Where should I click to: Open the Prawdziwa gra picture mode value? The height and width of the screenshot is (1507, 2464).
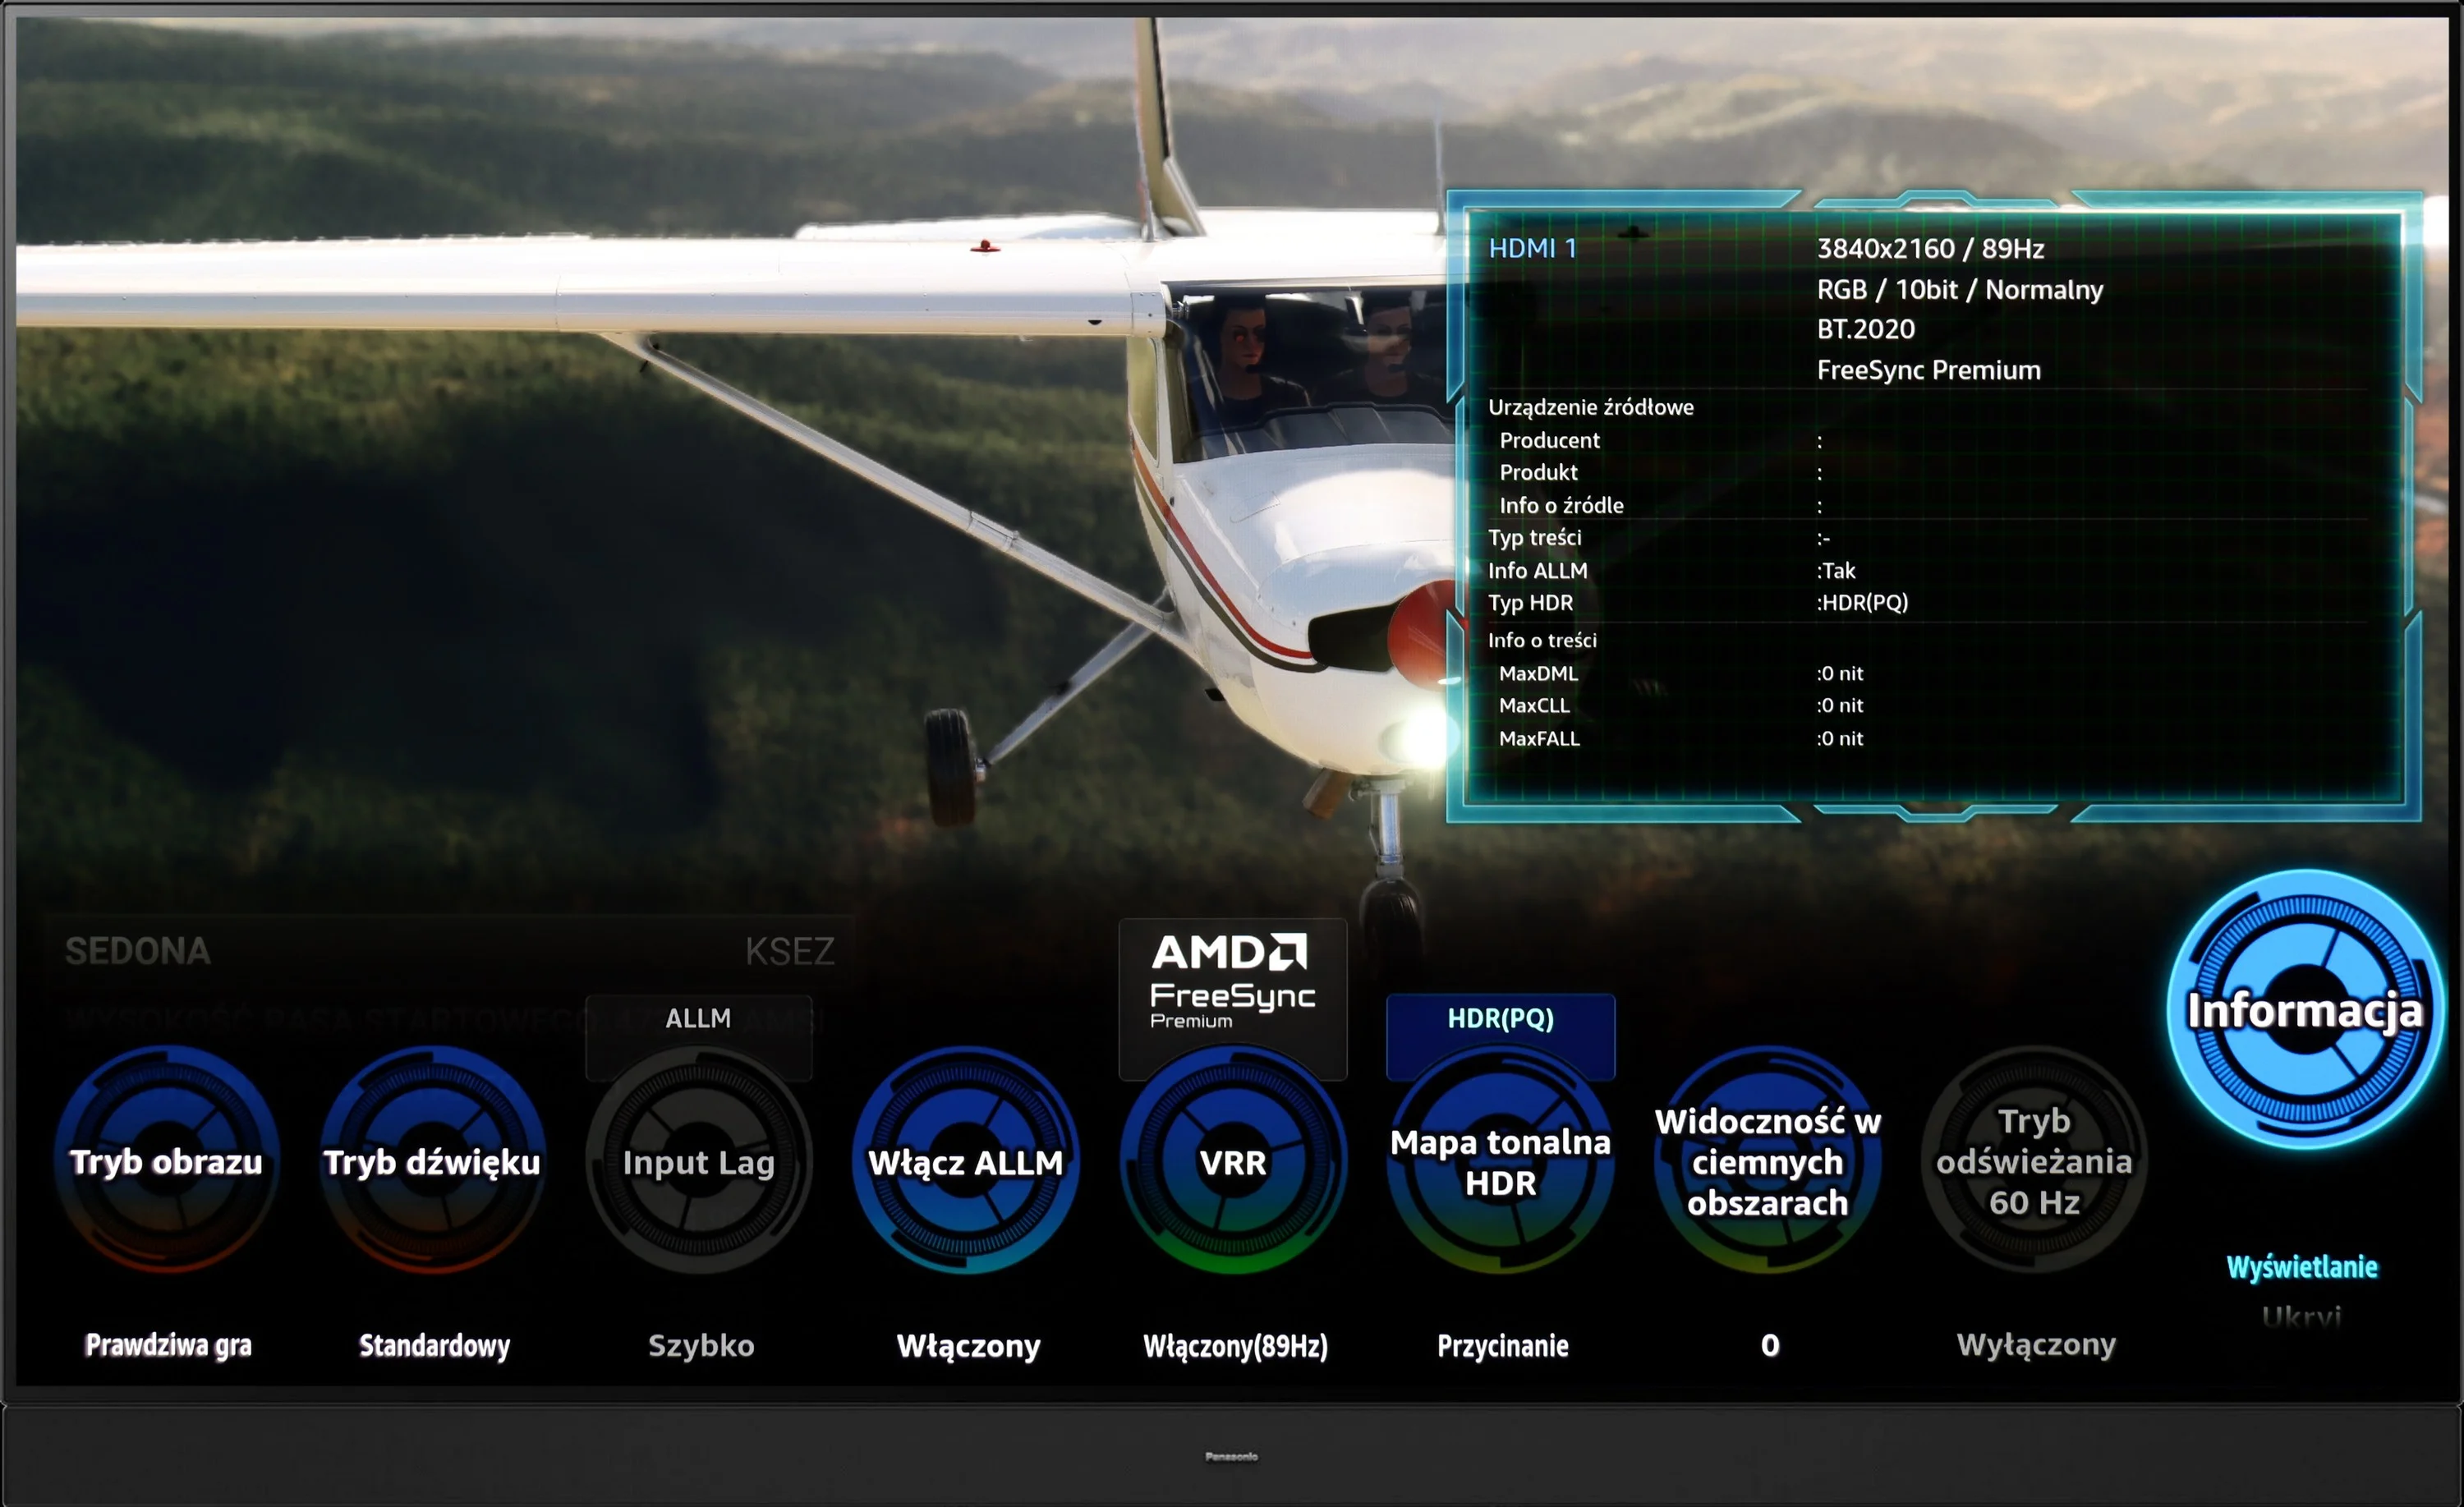(x=168, y=1345)
